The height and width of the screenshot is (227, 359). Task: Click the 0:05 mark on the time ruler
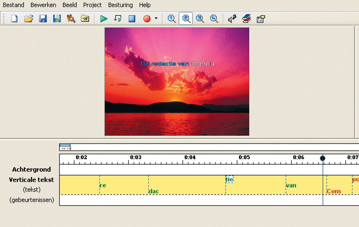(x=244, y=157)
